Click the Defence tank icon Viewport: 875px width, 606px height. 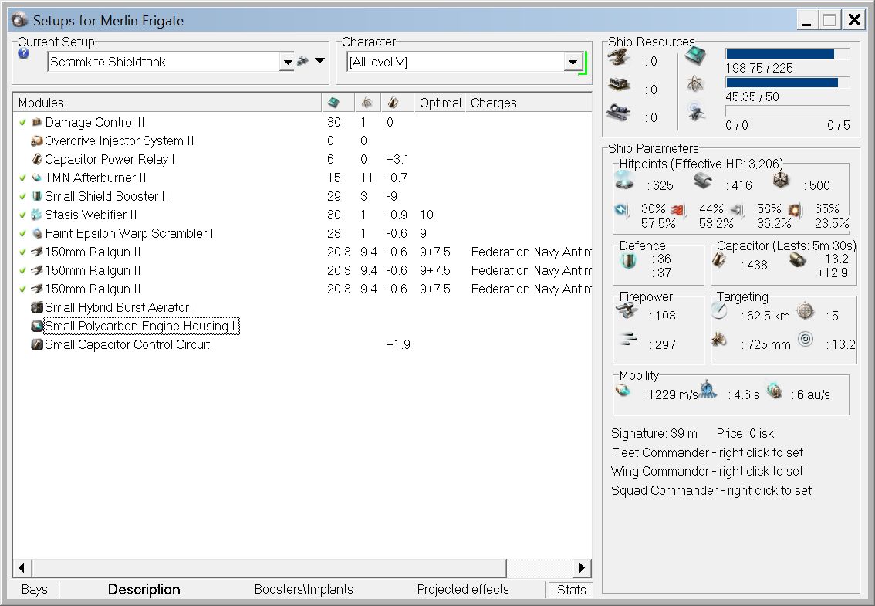629,260
